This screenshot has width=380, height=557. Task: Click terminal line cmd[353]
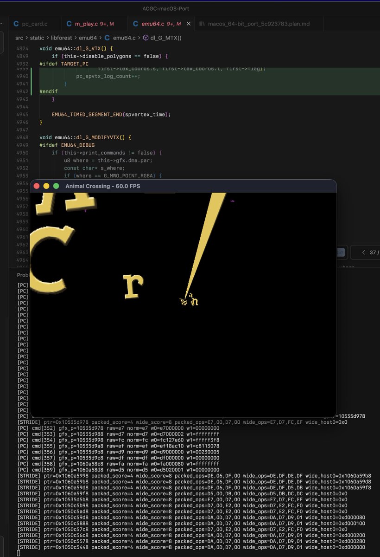118,434
